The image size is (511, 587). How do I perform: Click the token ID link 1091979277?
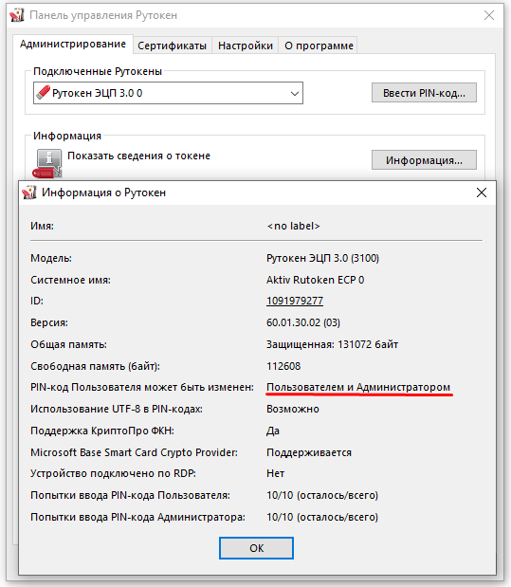295,301
